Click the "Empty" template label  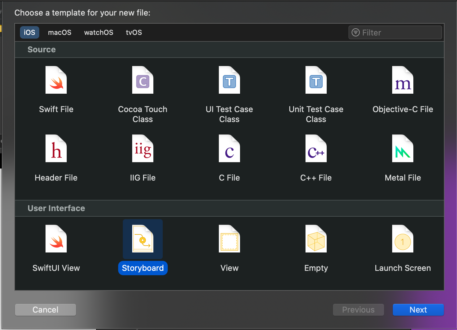[x=316, y=268]
